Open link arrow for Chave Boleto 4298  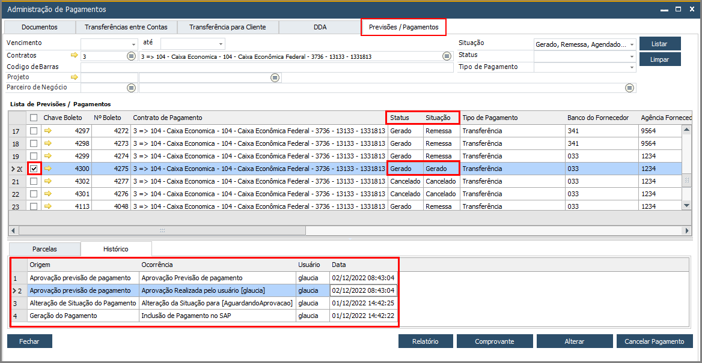point(48,143)
